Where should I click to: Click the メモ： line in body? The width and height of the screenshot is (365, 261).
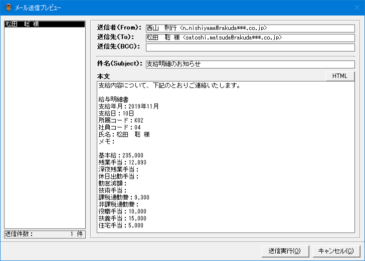click(x=107, y=141)
